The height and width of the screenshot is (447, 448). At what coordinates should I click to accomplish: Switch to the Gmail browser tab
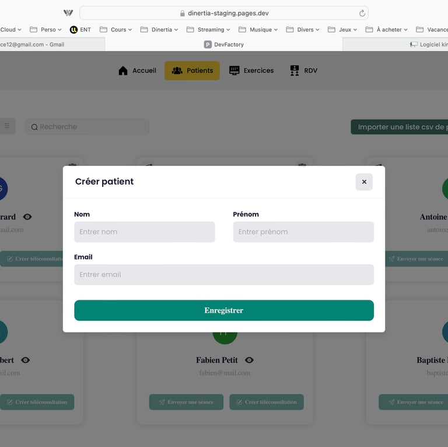coord(52,44)
